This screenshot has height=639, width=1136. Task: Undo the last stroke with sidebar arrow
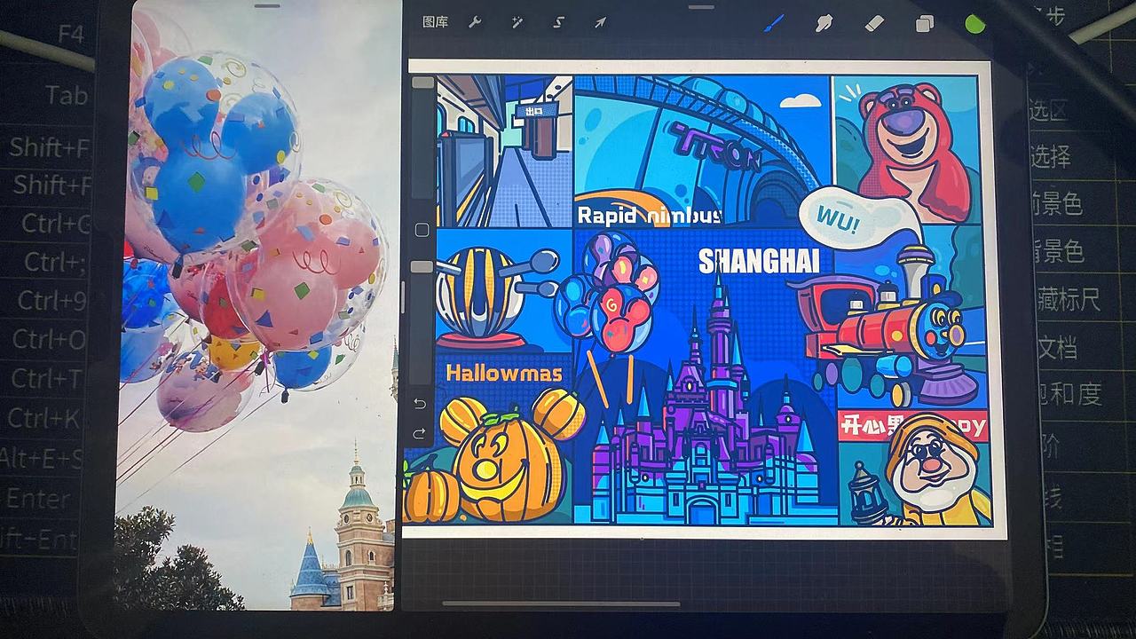coord(420,404)
